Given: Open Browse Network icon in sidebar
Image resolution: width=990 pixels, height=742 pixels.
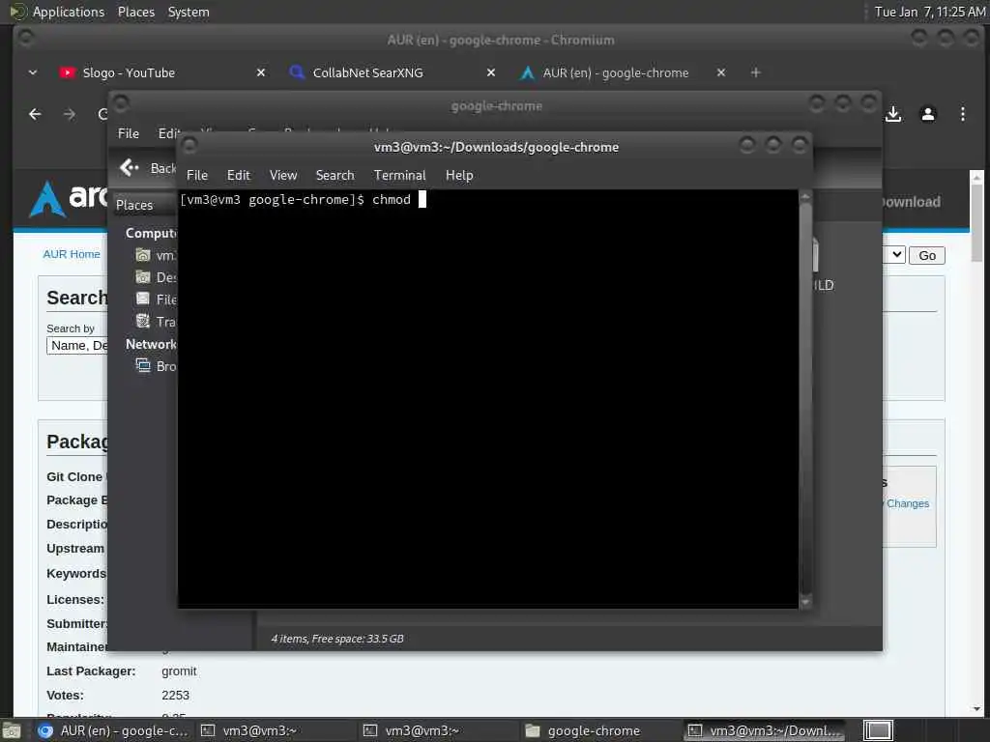Looking at the screenshot, I should pyautogui.click(x=143, y=365).
